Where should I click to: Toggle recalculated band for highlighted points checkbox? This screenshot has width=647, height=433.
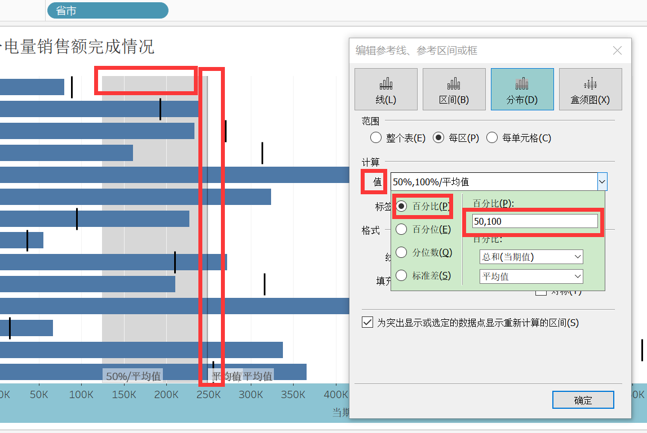367,322
